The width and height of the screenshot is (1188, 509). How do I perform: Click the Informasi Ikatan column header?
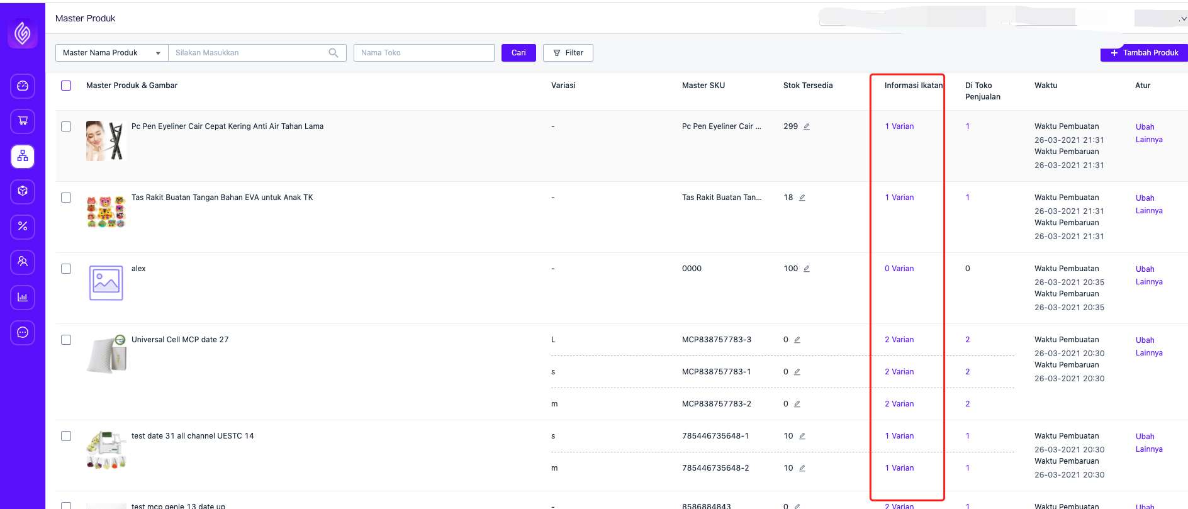[914, 86]
